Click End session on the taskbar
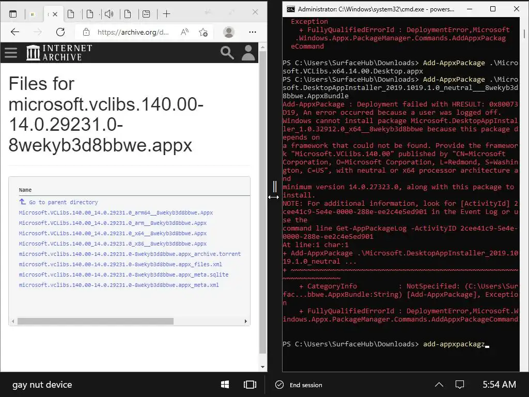This screenshot has width=529, height=397. 299,385
